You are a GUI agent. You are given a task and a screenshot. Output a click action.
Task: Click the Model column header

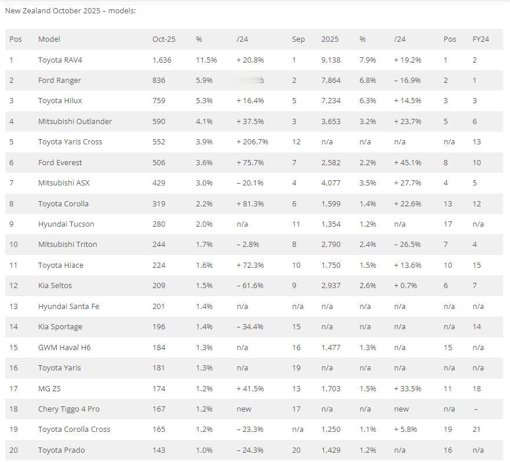[49, 39]
